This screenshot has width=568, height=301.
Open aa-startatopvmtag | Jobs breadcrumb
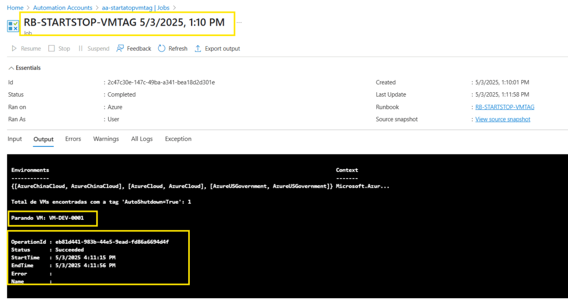tap(135, 8)
